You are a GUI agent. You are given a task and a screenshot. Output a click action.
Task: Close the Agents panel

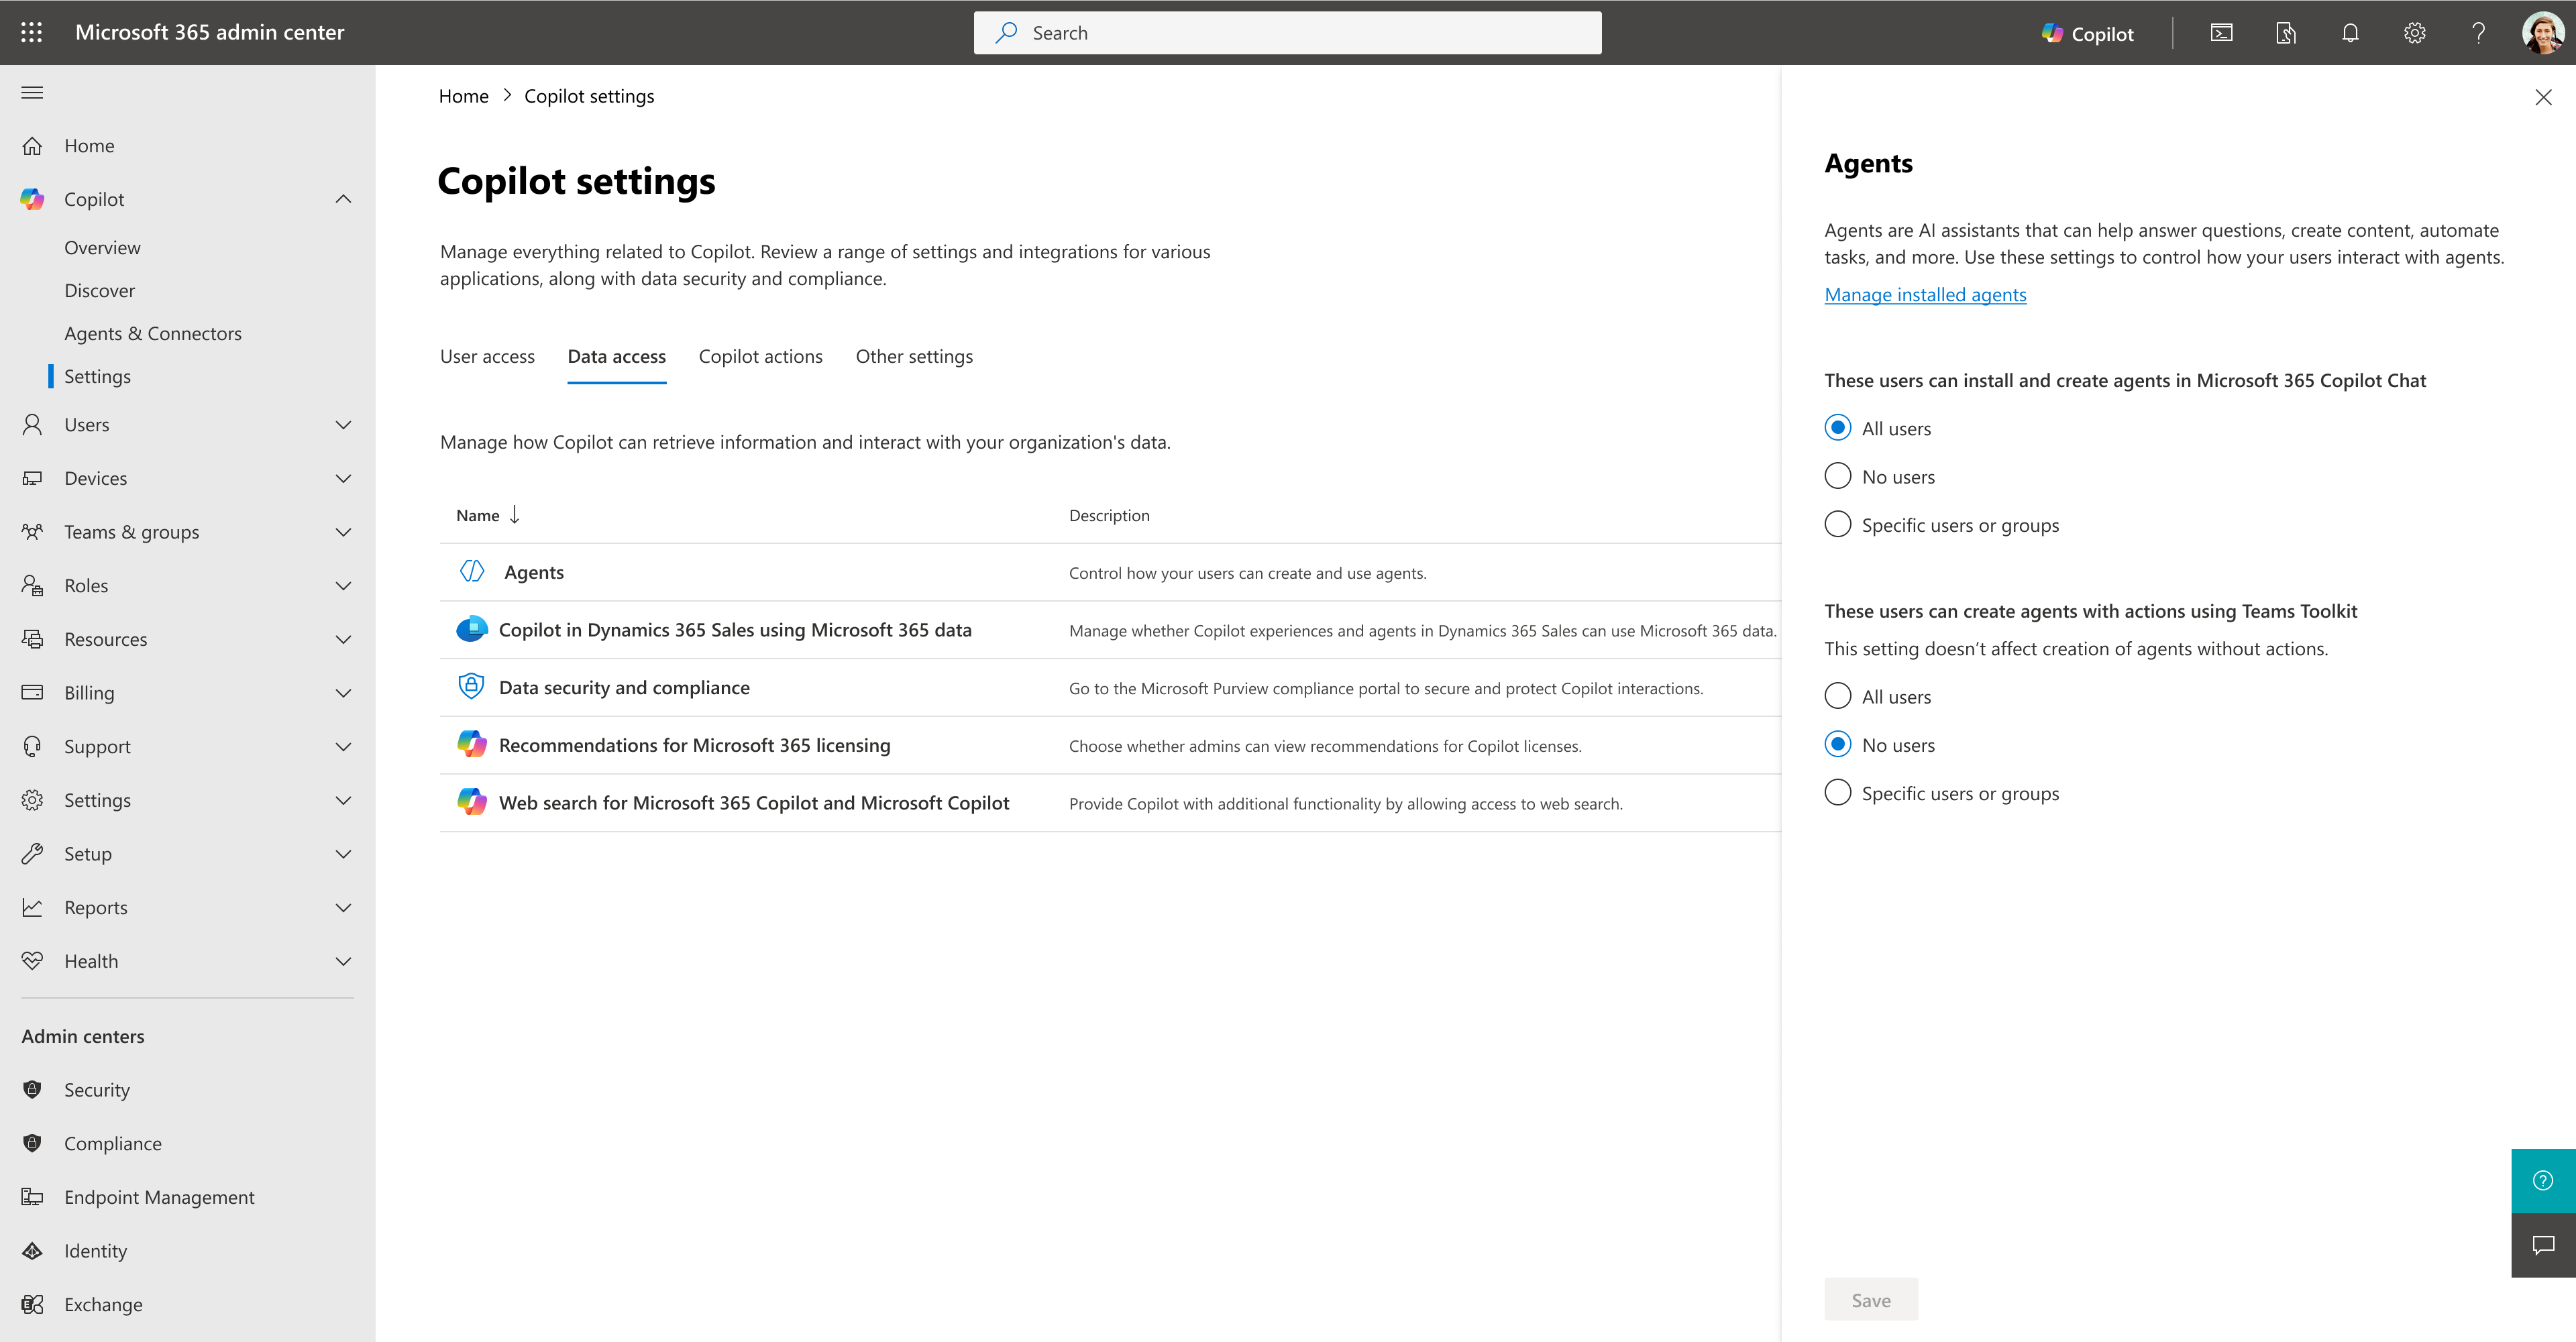pyautogui.click(x=2543, y=97)
